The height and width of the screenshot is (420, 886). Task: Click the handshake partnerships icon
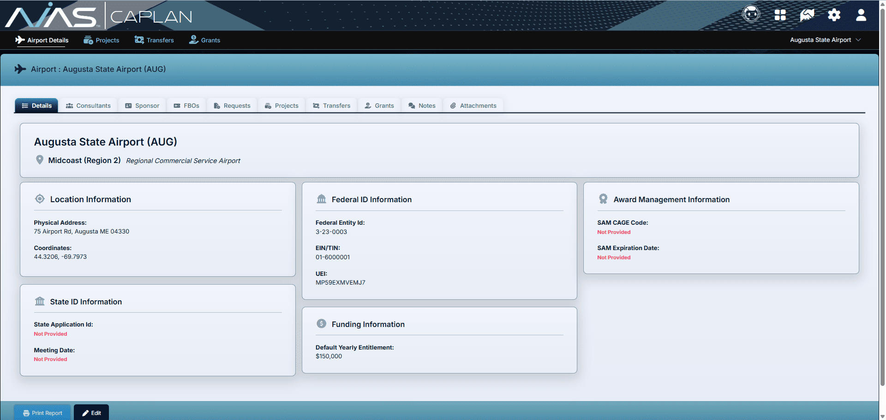point(807,15)
